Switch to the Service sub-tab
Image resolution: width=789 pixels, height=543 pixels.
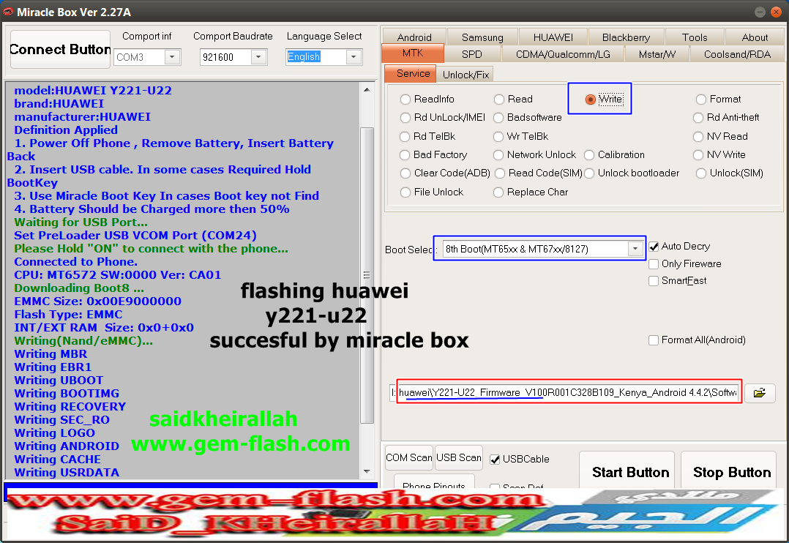(410, 73)
